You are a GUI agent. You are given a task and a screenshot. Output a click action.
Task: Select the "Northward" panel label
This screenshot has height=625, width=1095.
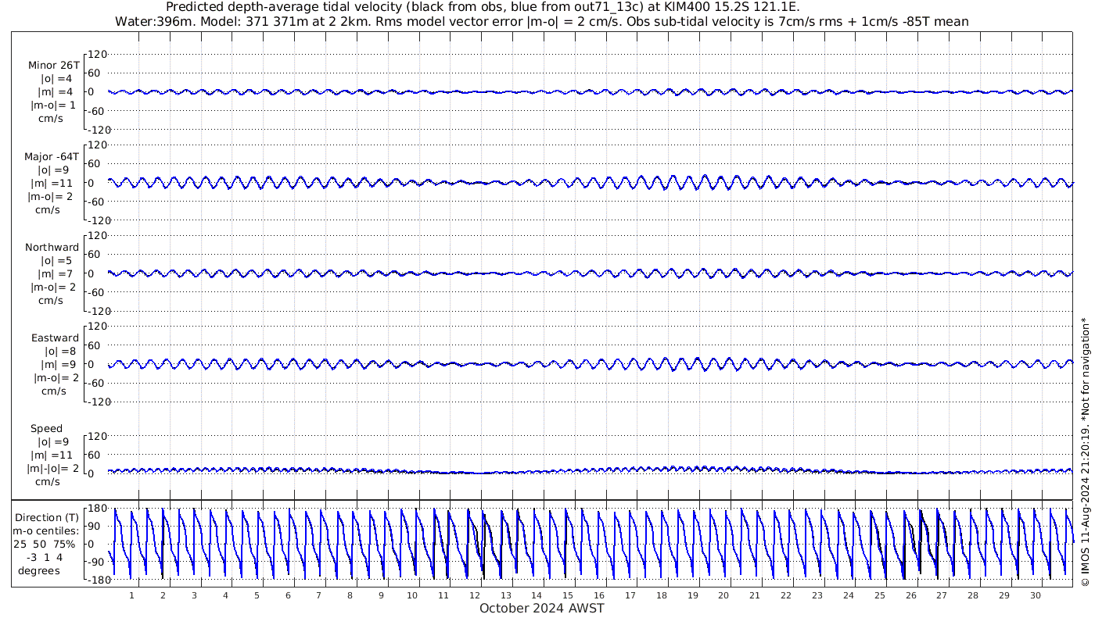[x=52, y=247]
